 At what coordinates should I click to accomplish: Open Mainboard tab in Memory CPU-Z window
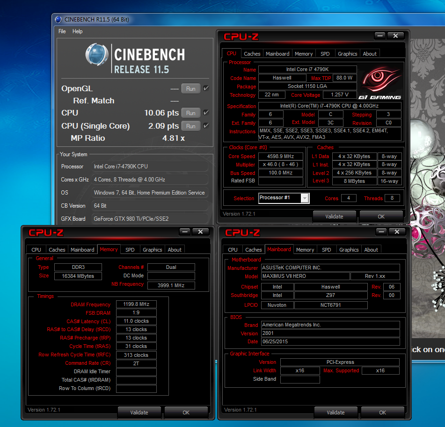pyautogui.click(x=82, y=250)
